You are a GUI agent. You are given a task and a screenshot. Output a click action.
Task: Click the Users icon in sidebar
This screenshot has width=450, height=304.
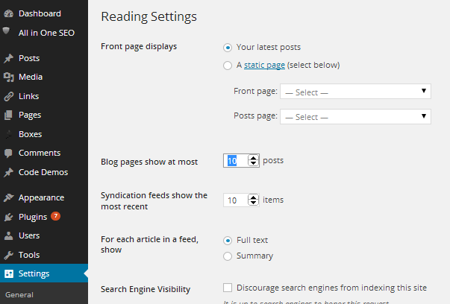click(8, 235)
